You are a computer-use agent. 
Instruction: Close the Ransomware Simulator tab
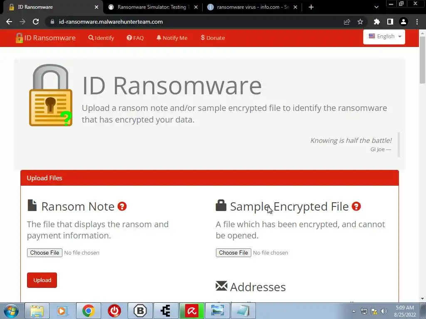(x=196, y=7)
